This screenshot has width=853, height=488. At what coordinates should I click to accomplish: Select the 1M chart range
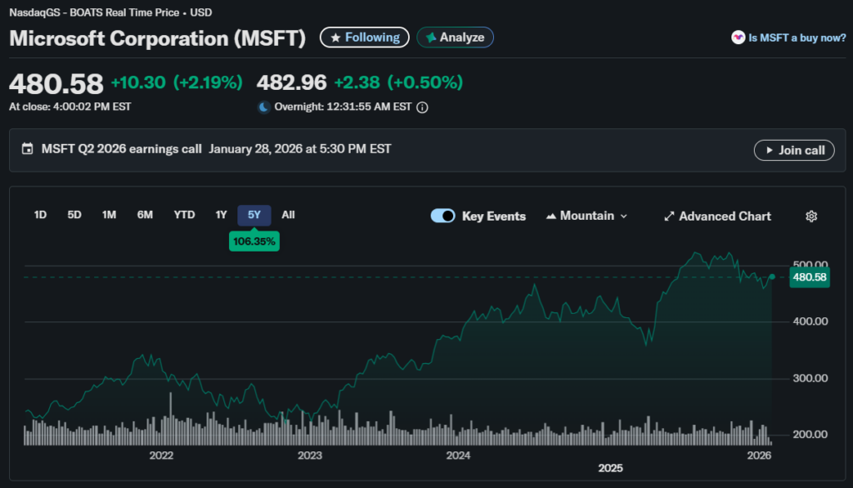[109, 215]
